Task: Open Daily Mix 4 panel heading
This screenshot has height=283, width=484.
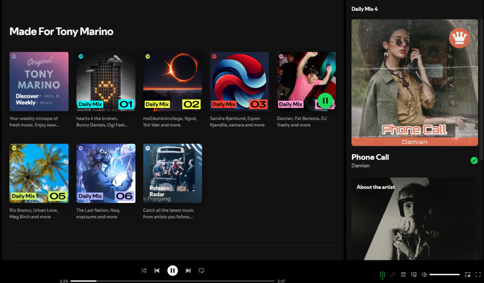Action: (x=364, y=9)
